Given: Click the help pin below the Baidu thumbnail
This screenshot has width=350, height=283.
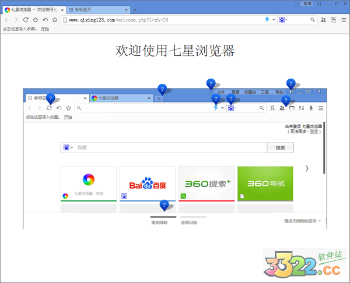Looking at the screenshot, I should click(164, 204).
